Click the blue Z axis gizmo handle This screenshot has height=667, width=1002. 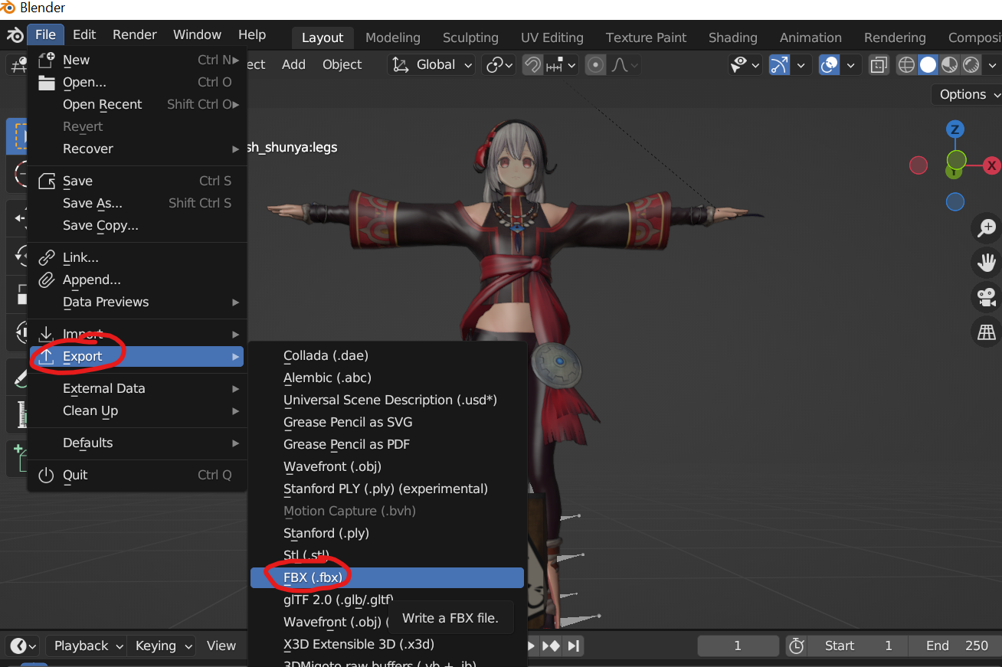click(955, 129)
